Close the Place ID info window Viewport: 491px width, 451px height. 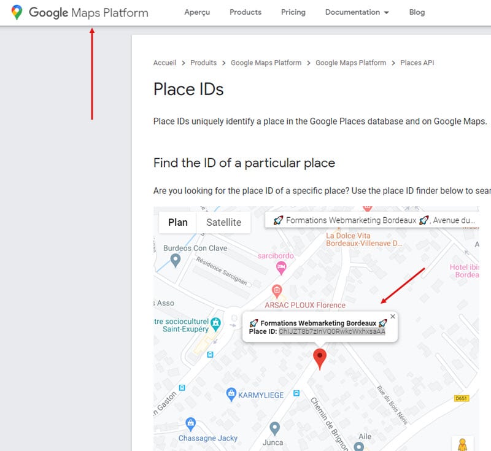click(393, 317)
